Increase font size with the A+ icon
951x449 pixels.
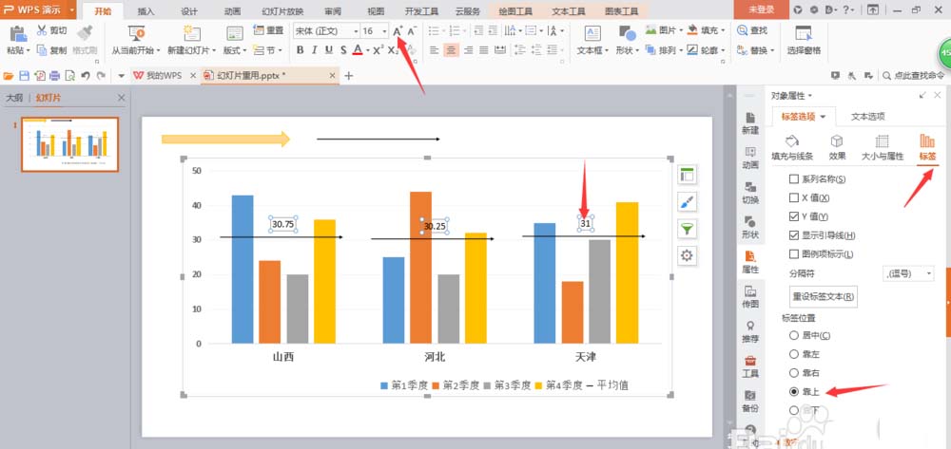pos(398,31)
